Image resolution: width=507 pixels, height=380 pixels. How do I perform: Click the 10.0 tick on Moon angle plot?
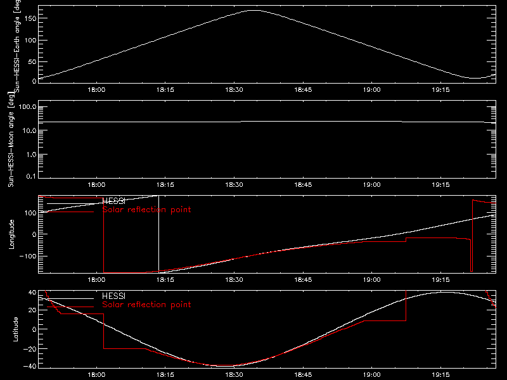(x=30, y=131)
